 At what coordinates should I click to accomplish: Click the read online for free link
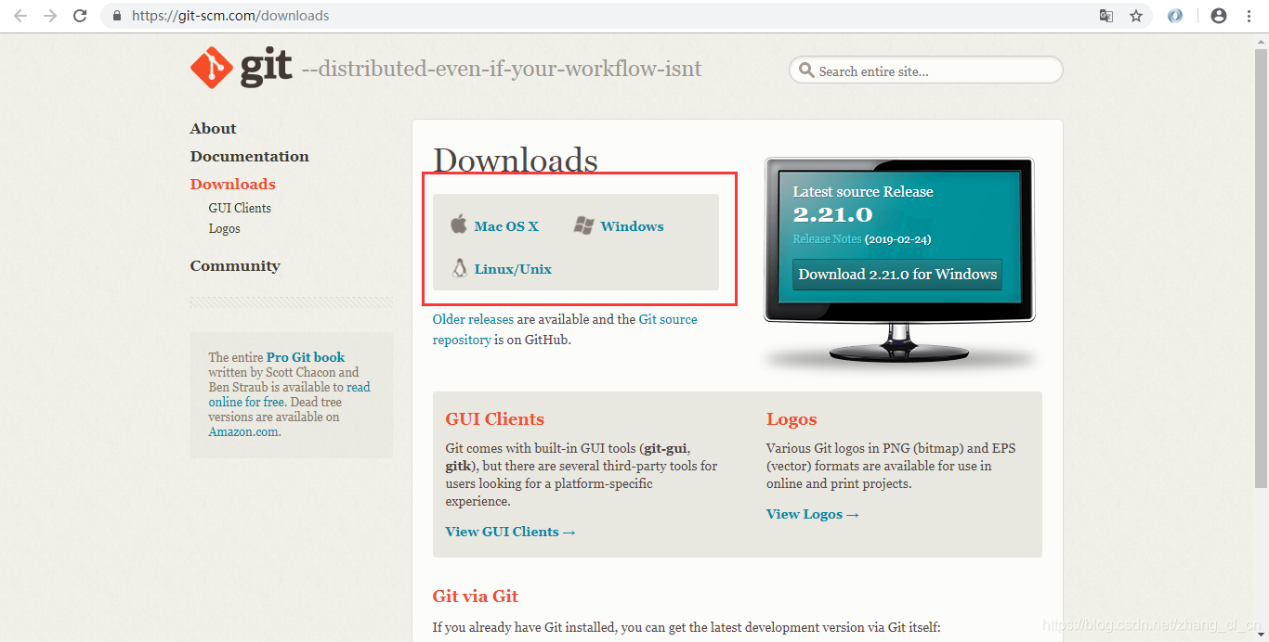[289, 394]
